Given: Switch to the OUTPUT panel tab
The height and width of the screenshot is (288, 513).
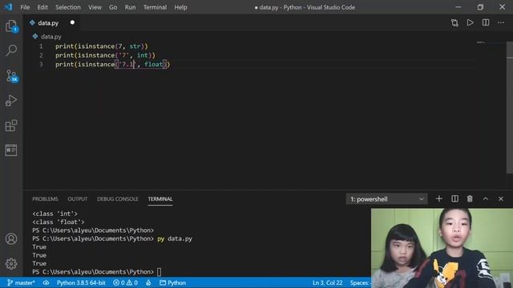Looking at the screenshot, I should [x=78, y=199].
